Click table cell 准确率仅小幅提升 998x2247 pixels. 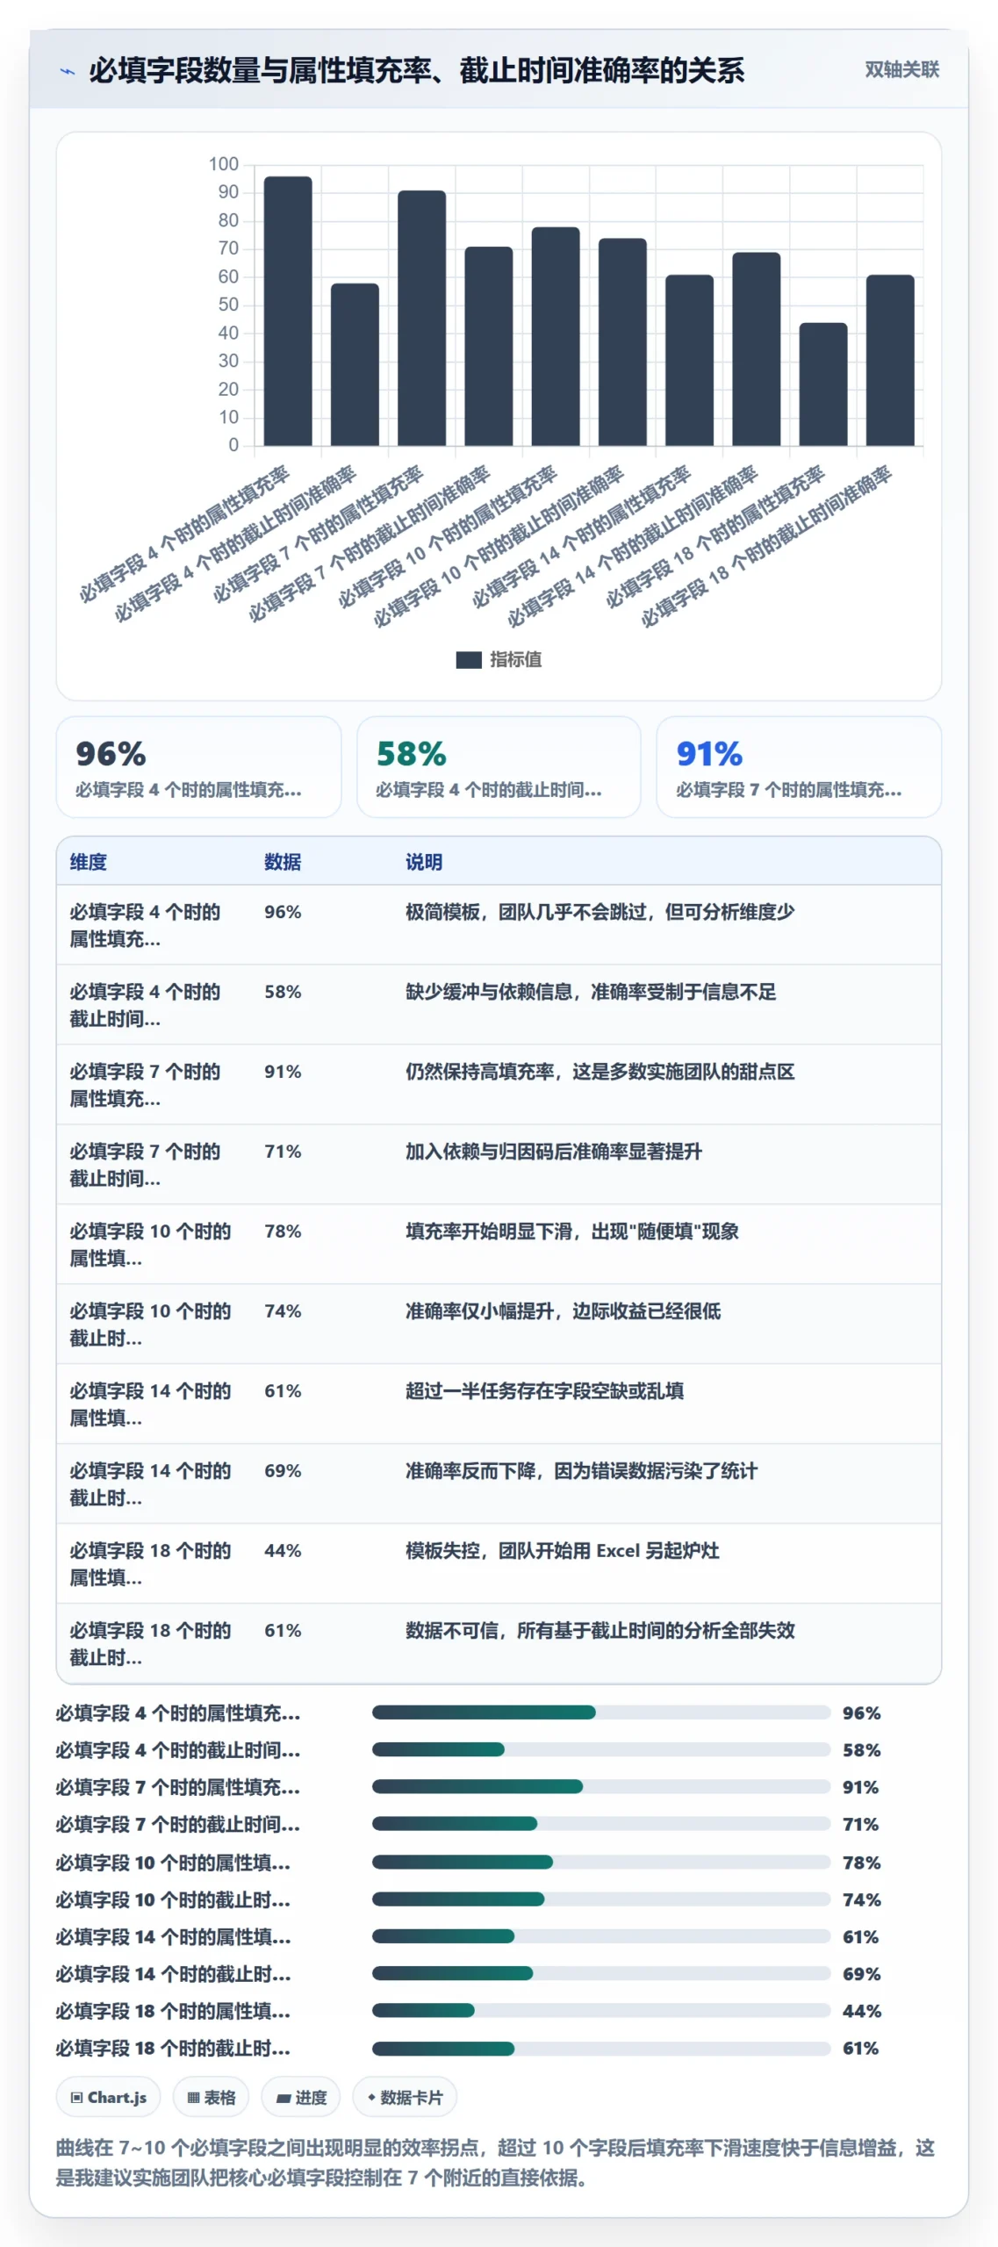[563, 1311]
